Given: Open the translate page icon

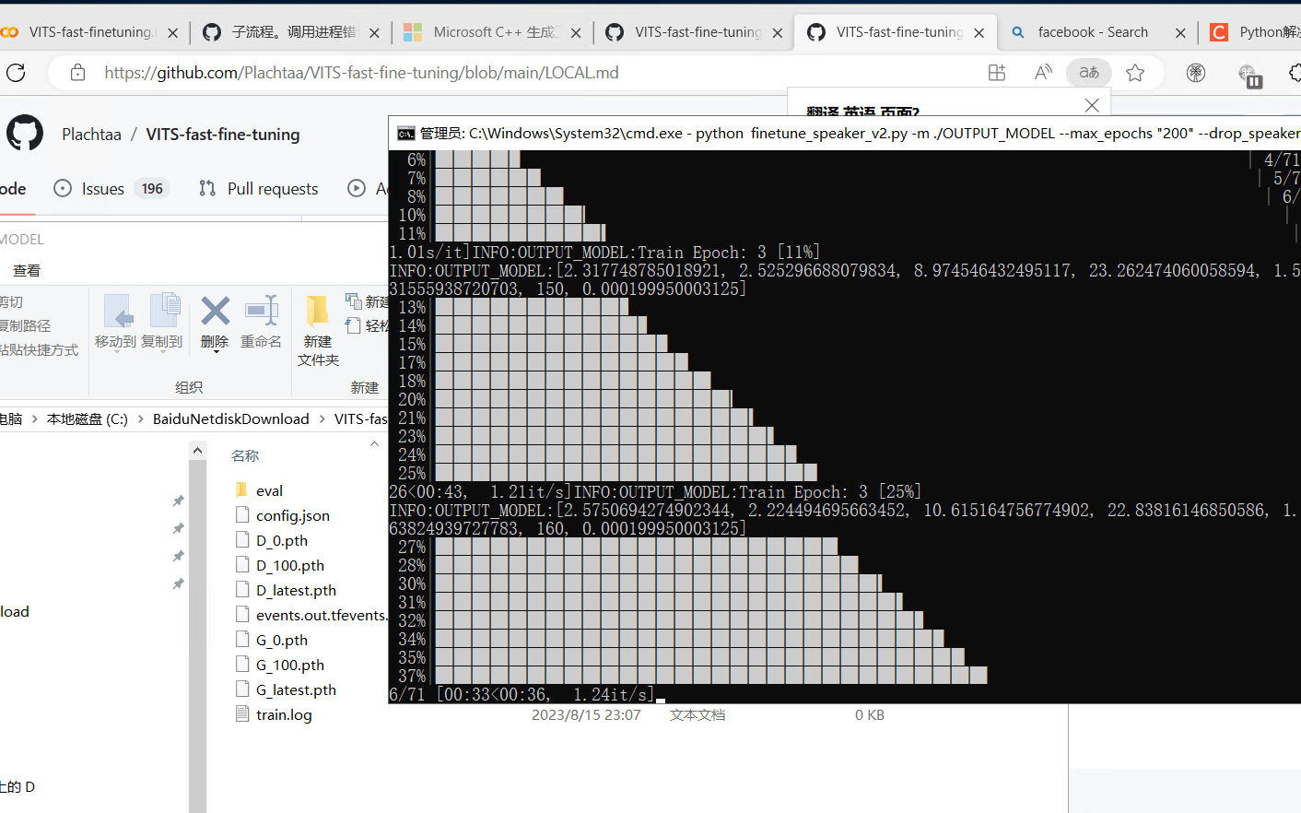Looking at the screenshot, I should [1089, 73].
